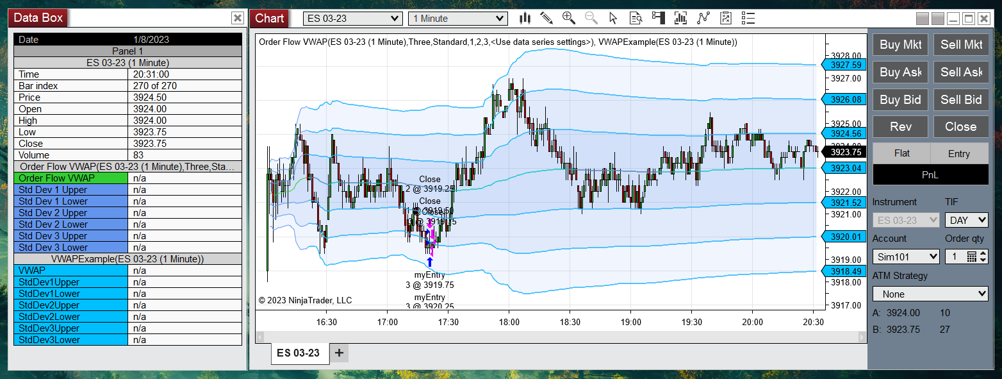Click the horizontal scrollbar left arrow
The width and height of the screenshot is (1002, 379).
tap(259, 337)
